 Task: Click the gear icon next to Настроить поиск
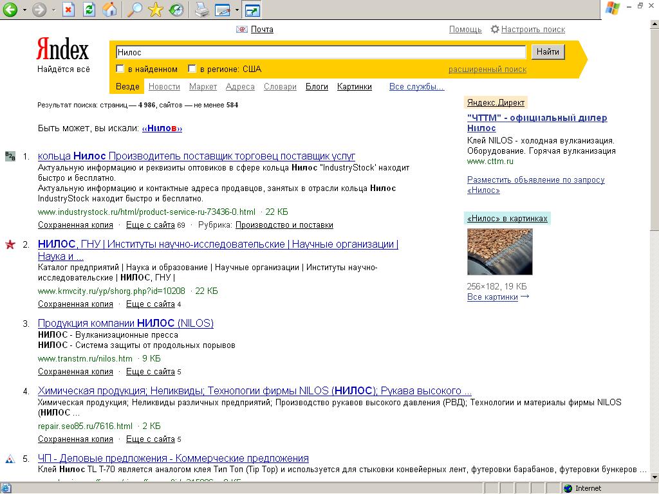(495, 30)
